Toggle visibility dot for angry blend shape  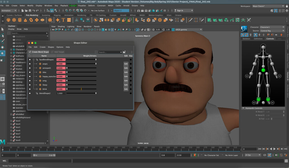coord(30,64)
